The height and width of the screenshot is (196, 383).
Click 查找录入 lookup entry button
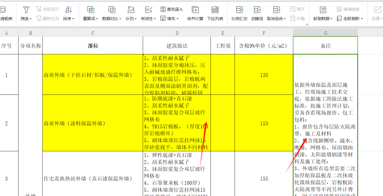(x=172, y=9)
